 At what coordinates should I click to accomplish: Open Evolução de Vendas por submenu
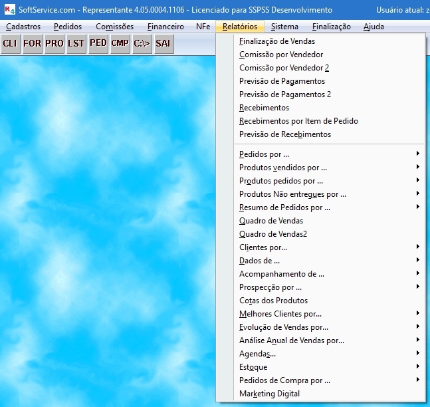[283, 327]
